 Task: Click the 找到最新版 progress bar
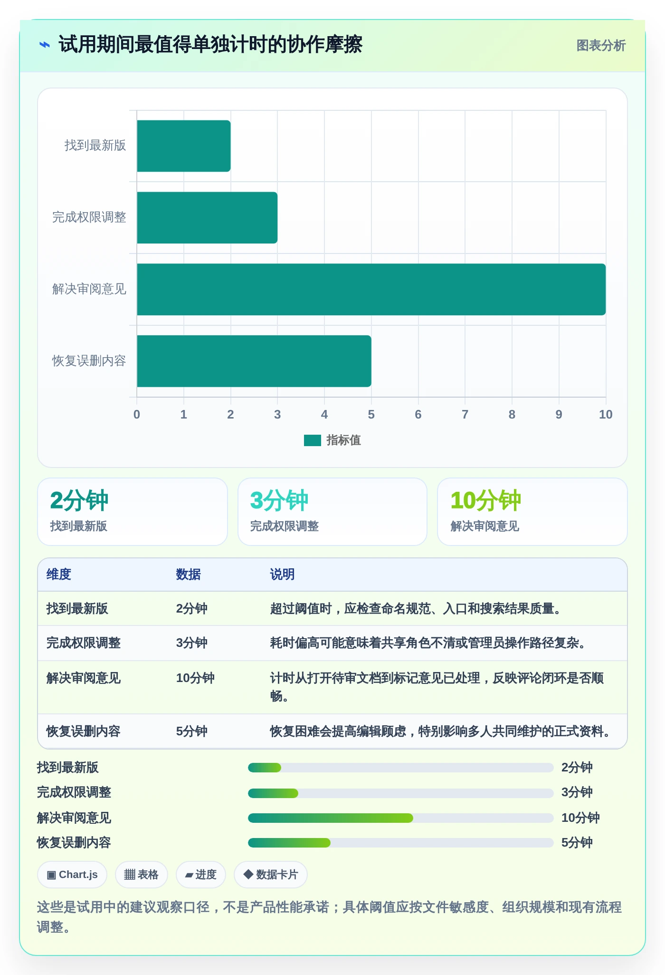[x=401, y=768]
